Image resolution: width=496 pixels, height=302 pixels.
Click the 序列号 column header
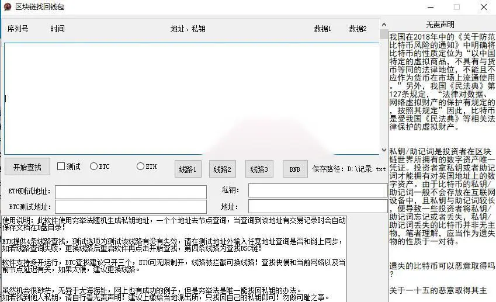coord(18,29)
